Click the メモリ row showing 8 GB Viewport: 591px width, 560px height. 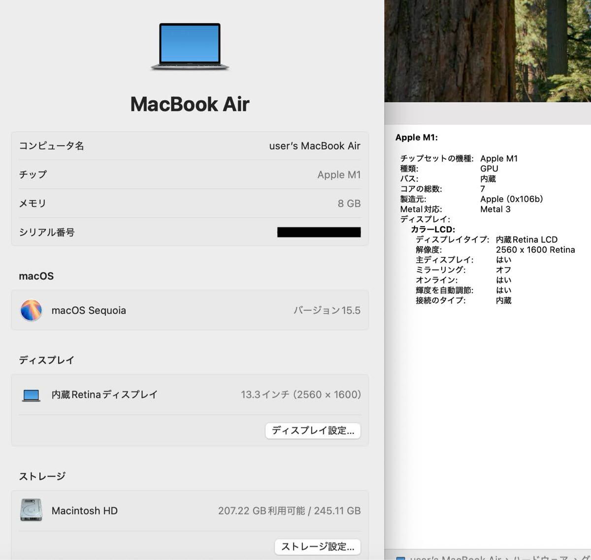click(x=190, y=203)
